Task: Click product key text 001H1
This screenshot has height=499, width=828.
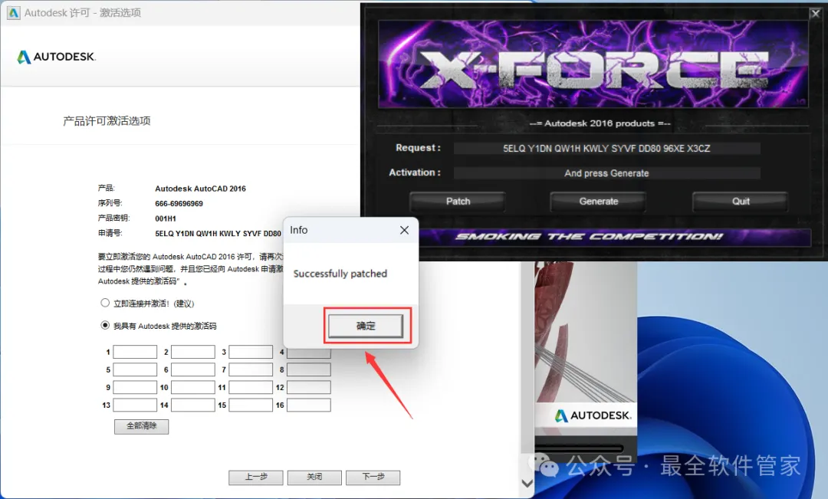Action: [x=166, y=218]
